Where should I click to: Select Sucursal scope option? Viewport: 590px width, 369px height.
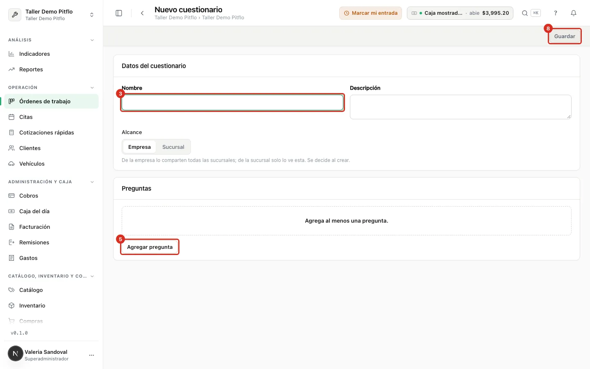point(173,147)
